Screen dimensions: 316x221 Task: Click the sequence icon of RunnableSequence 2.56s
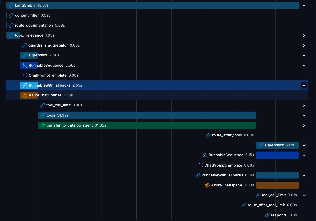click(x=25, y=65)
